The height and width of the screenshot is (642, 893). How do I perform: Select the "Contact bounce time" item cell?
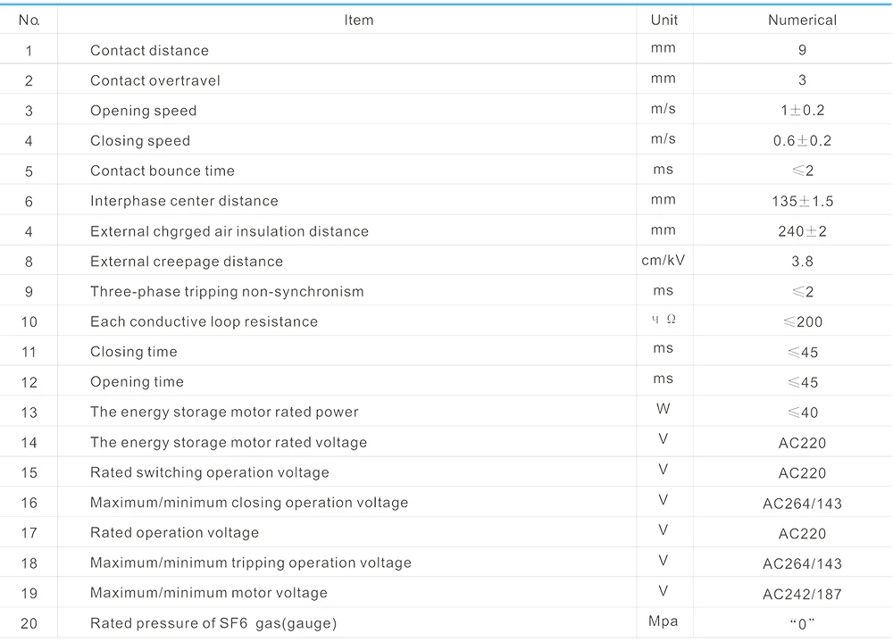(x=162, y=171)
